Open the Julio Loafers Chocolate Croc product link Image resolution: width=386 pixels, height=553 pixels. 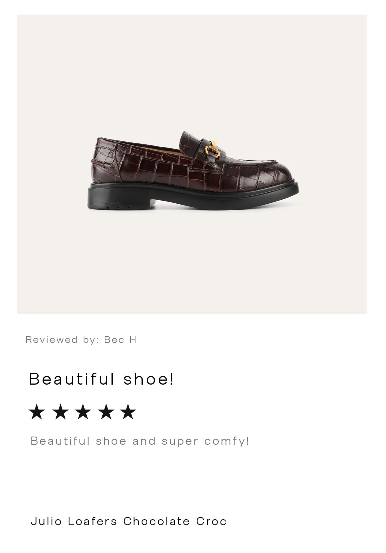click(129, 521)
